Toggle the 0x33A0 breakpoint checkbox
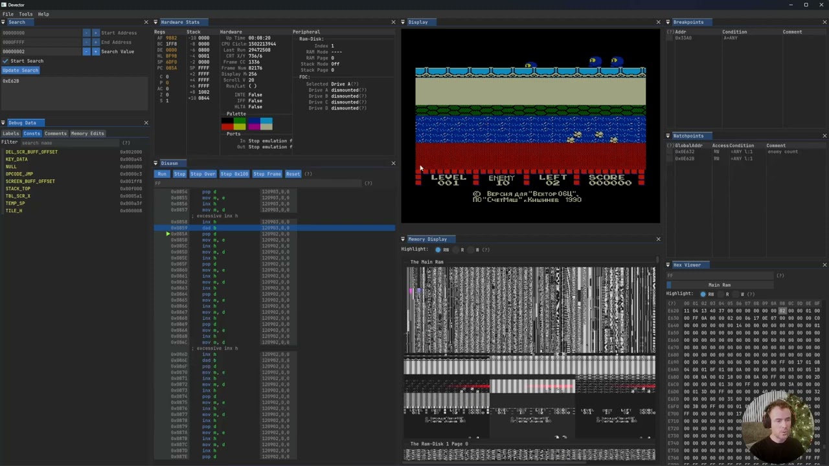 tap(670, 38)
